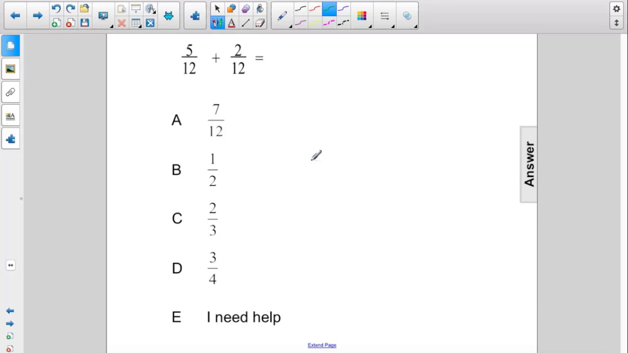This screenshot has height=353, width=628.
Task: Move sidebar to other side with double arrow
Action: pyautogui.click(x=10, y=265)
